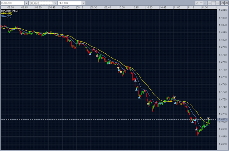The width and height of the screenshot is (229, 151).
Task: Choose the middle solid line style icon
Action: click(x=214, y=3)
